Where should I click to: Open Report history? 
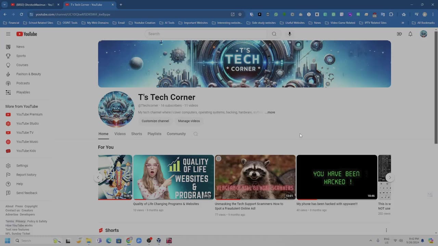(26, 175)
